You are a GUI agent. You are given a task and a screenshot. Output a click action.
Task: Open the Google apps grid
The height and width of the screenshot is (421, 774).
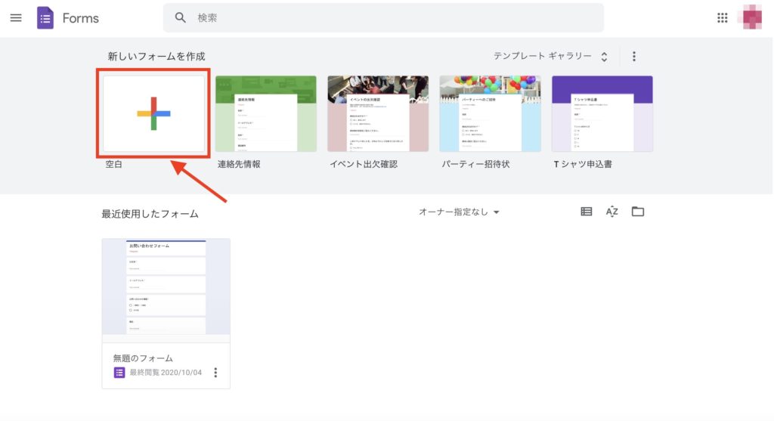722,18
